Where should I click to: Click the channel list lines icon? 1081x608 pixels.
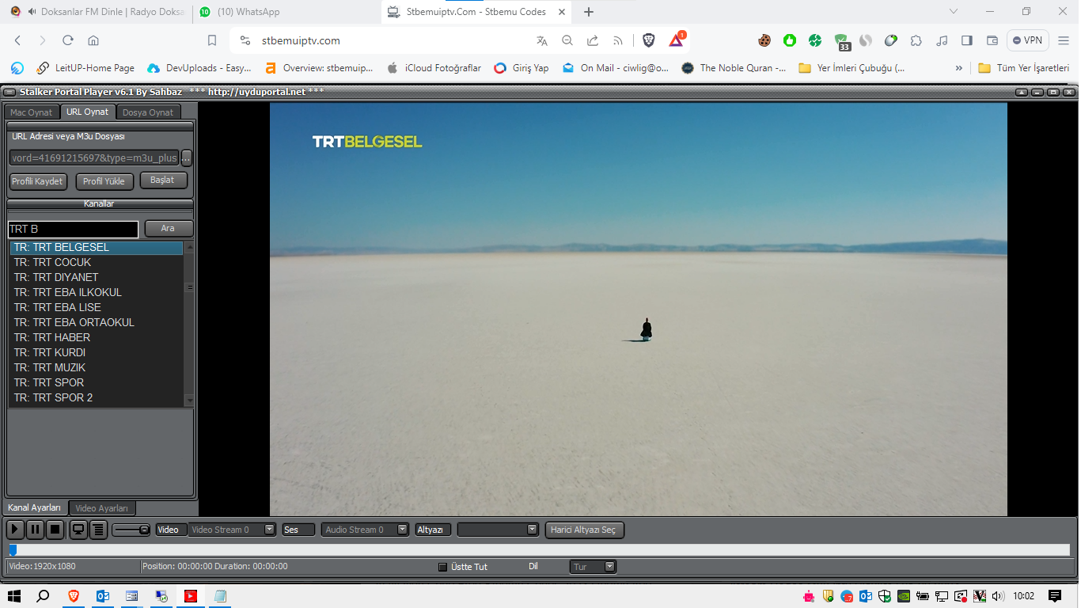click(98, 530)
